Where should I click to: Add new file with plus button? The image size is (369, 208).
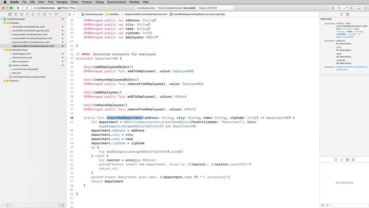click(x=2, y=206)
